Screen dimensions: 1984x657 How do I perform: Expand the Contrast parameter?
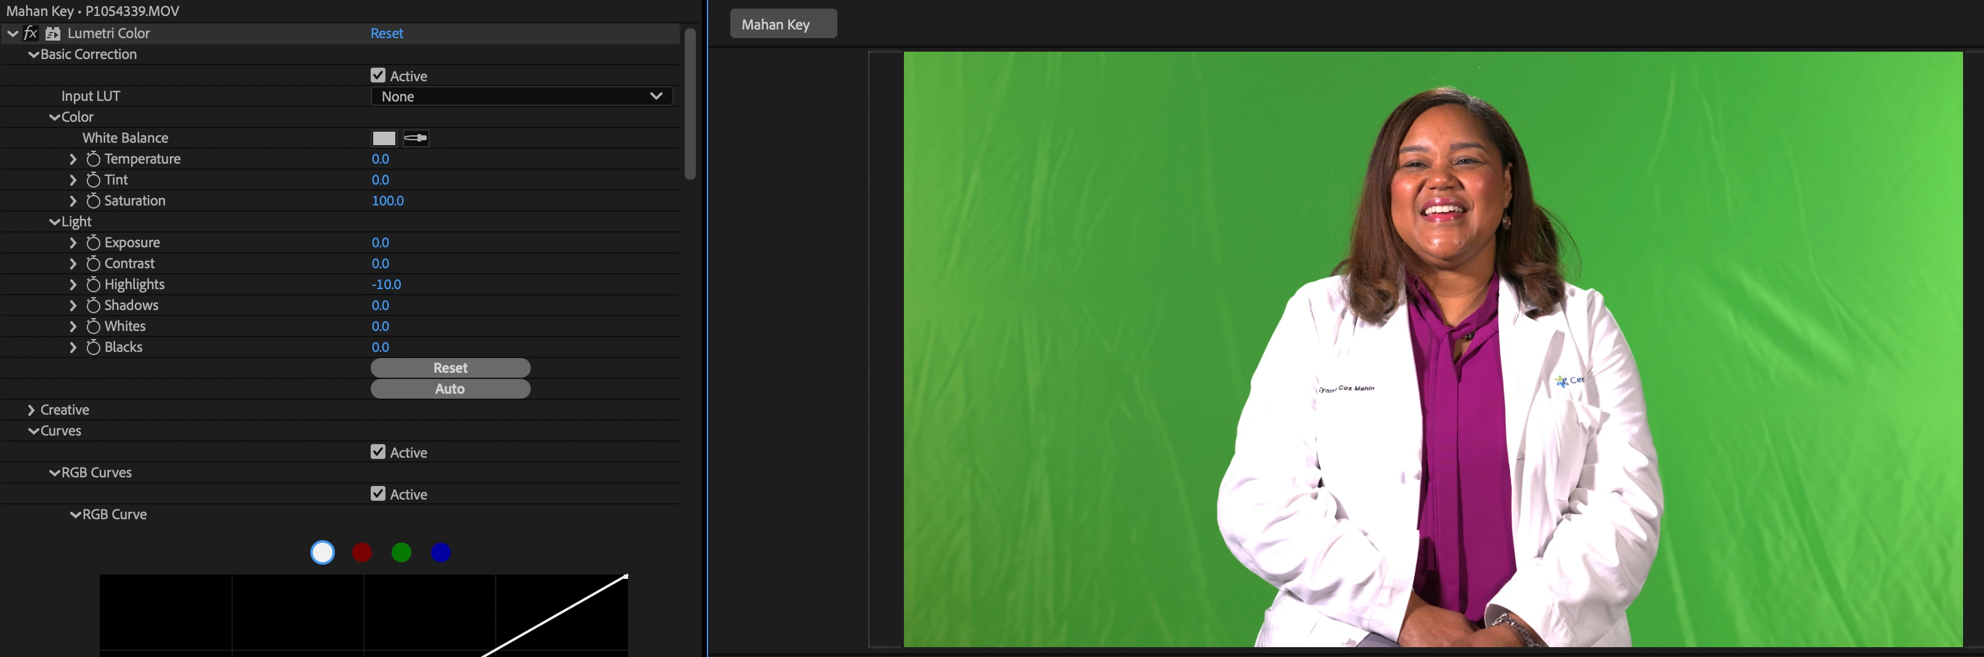pyautogui.click(x=73, y=263)
